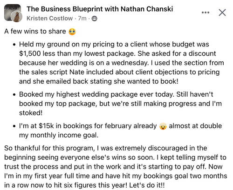Open the post's 7m timestamp link
The image size is (233, 190).
pyautogui.click(x=82, y=19)
